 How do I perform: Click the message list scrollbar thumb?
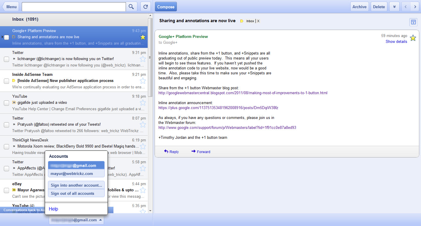[x=150, y=57]
